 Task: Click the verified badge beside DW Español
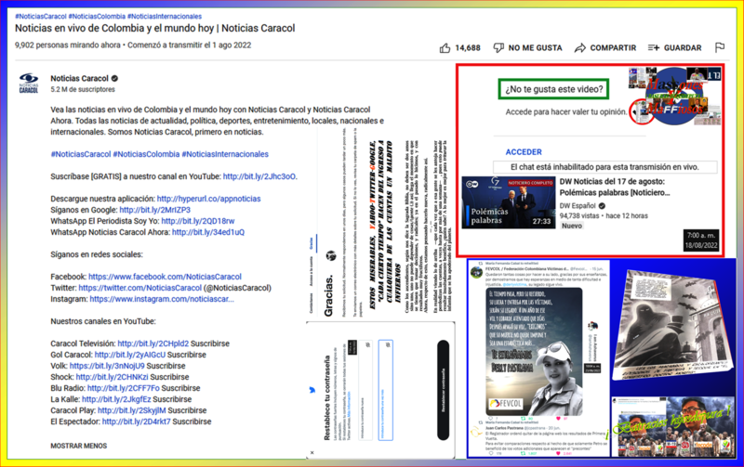tap(602, 205)
